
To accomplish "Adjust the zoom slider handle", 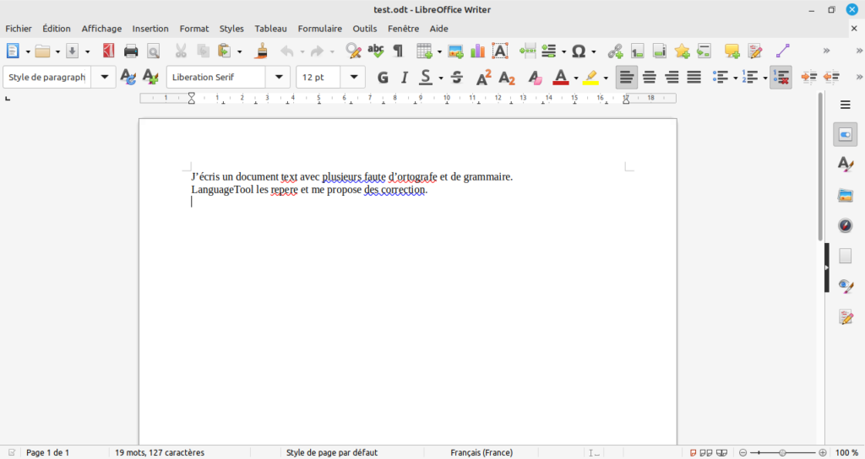I will (x=782, y=452).
